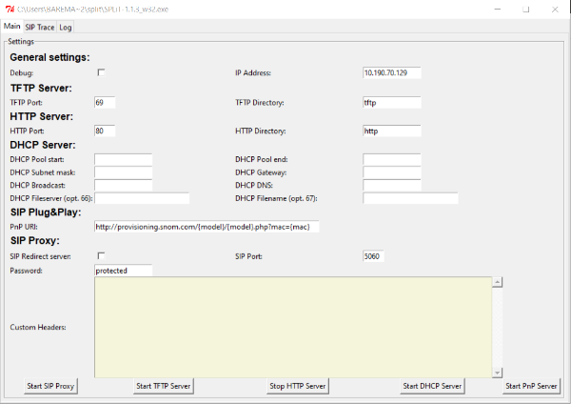Image resolution: width=571 pixels, height=404 pixels.
Task: Select the Main tab
Action: (12, 26)
